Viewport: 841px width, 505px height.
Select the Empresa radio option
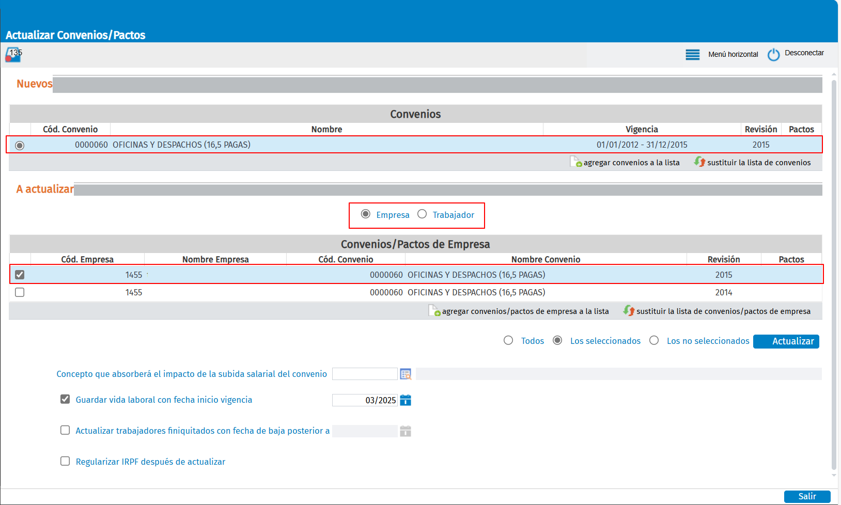366,214
